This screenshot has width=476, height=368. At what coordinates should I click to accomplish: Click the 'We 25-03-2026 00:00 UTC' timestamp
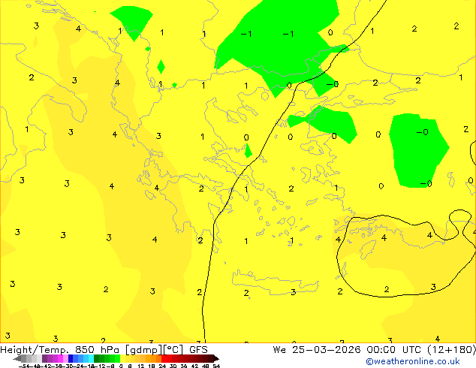(348, 350)
